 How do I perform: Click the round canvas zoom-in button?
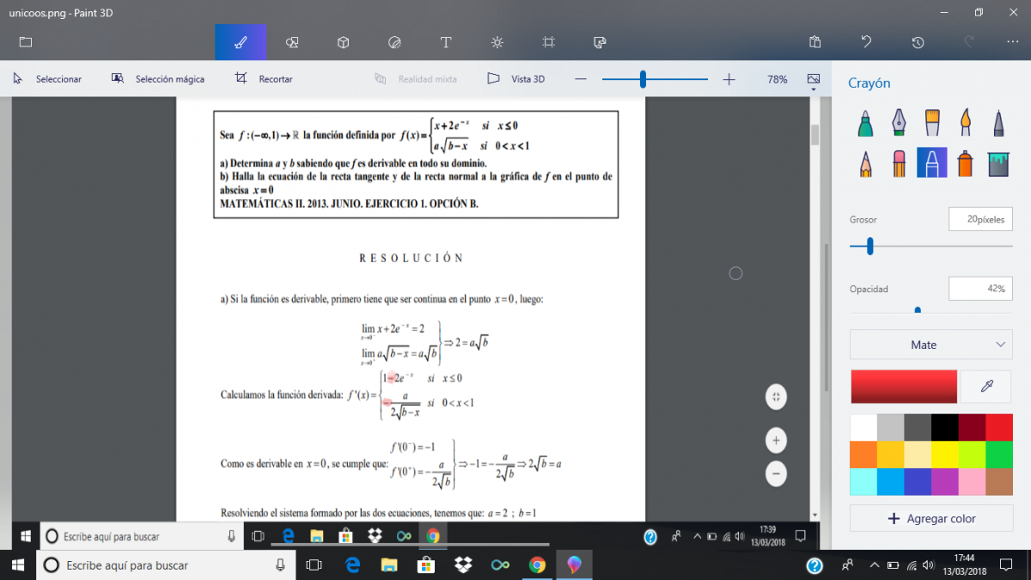(776, 441)
